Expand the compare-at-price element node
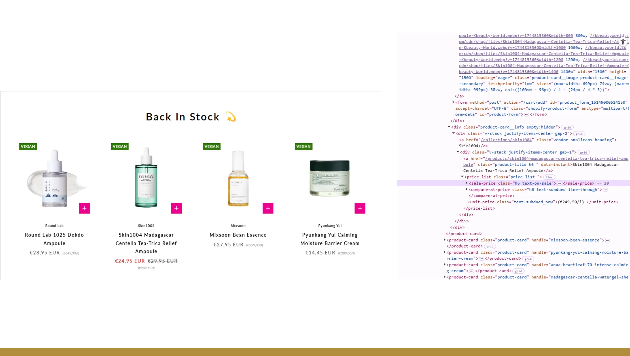The height and width of the screenshot is (356, 630). [466, 189]
